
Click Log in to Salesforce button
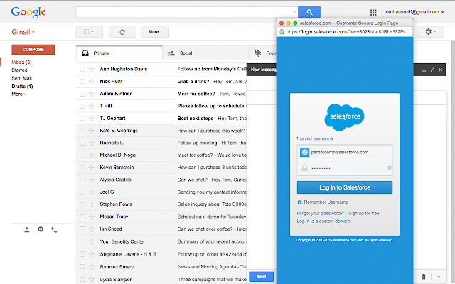tap(344, 187)
